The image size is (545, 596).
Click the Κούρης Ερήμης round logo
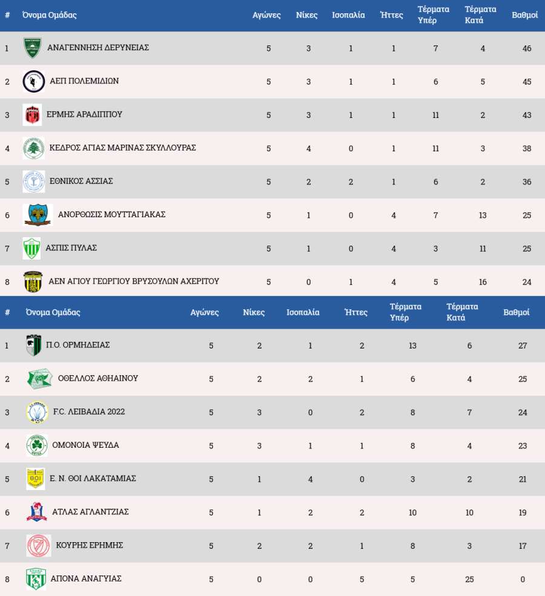(x=39, y=545)
